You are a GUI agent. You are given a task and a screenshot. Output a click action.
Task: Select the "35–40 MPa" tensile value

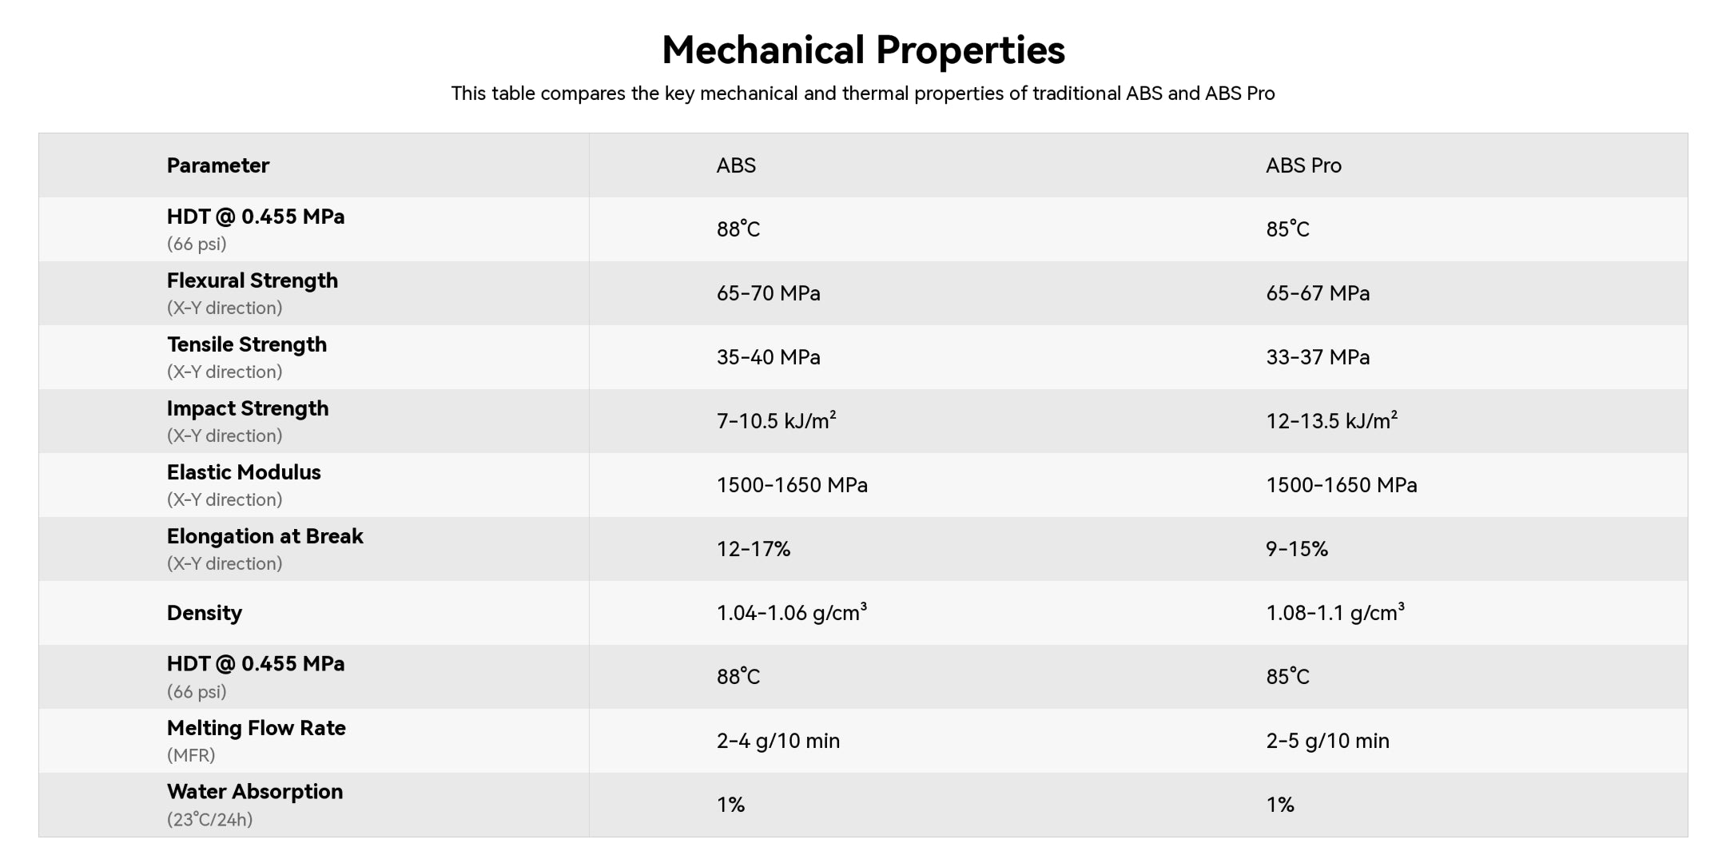(768, 357)
